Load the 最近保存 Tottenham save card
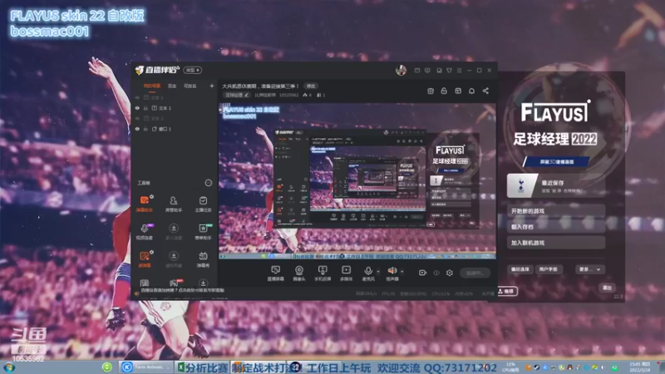 point(556,185)
